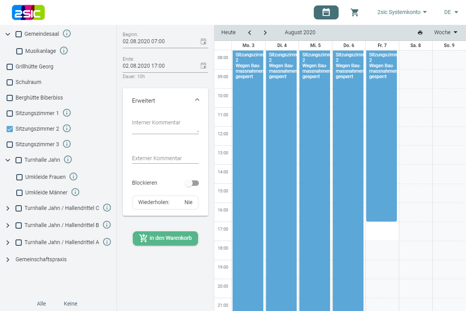Screen dimensions: 466x311
Task: Click the in den Warenkorb button
Action: tap(165, 238)
